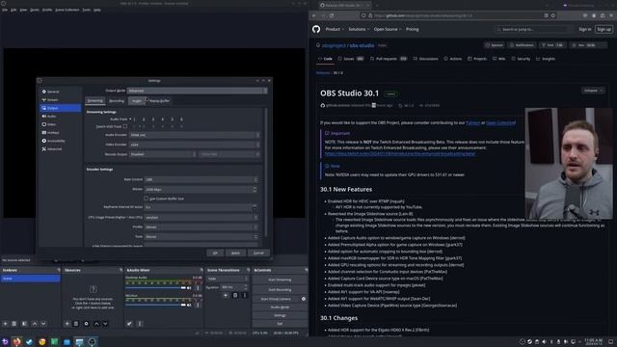Image resolution: width=617 pixels, height=347 pixels.
Task: Open Video Encoder dropdown
Action: pos(195,145)
